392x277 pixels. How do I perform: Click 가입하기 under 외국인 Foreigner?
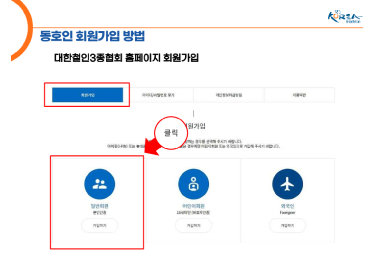pos(288,225)
